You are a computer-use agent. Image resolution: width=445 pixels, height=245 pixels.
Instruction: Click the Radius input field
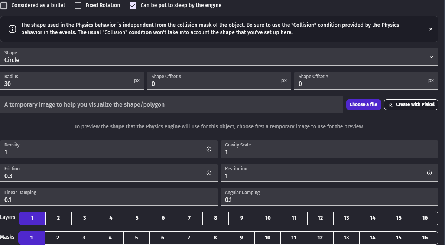coord(67,84)
